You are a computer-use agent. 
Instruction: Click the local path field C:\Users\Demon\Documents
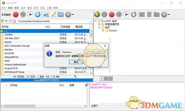click(x=53, y=21)
